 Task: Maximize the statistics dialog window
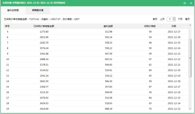[x=185, y=3]
